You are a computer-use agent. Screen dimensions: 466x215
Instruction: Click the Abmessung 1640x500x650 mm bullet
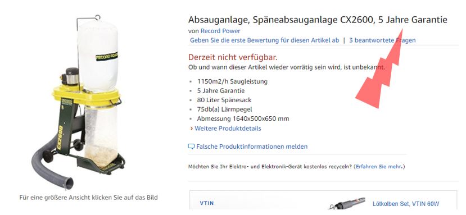tap(243, 119)
